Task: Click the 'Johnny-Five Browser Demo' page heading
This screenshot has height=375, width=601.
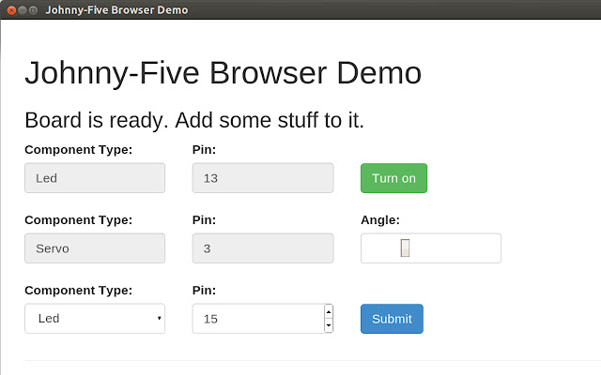Action: click(x=223, y=73)
